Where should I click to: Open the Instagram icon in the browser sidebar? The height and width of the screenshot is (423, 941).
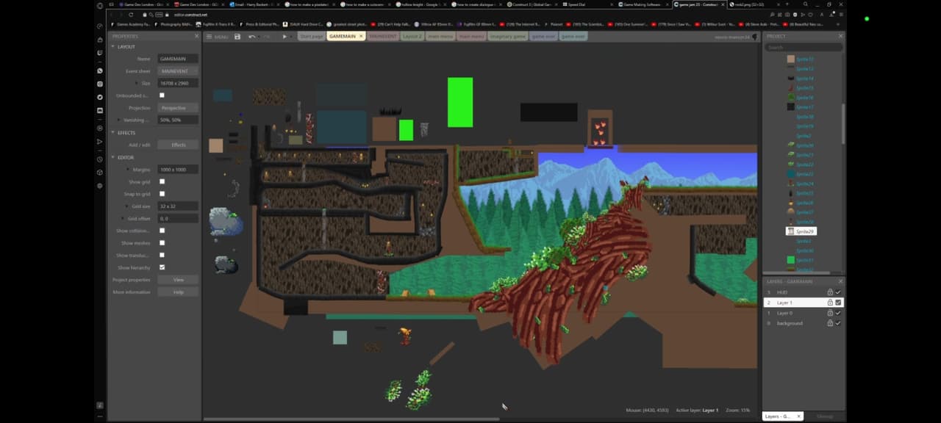(x=100, y=84)
